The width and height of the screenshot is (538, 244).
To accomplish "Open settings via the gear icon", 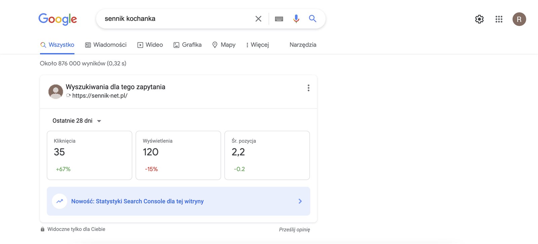I will point(479,19).
